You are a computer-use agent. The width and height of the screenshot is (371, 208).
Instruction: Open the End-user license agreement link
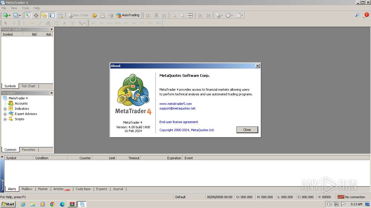point(179,122)
